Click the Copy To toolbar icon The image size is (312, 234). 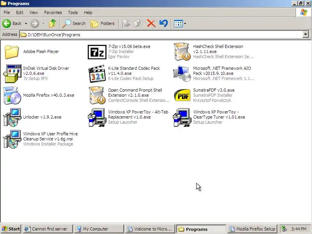[x=138, y=23]
